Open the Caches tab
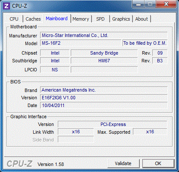 (33, 19)
